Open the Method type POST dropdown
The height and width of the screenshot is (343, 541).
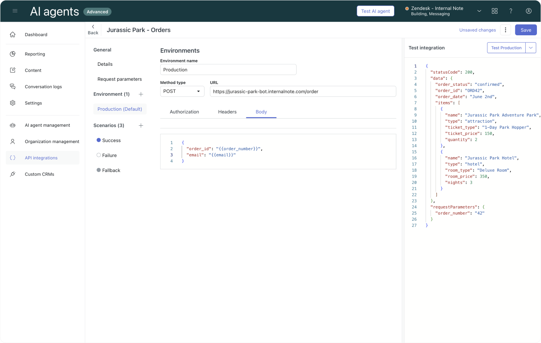pyautogui.click(x=182, y=91)
